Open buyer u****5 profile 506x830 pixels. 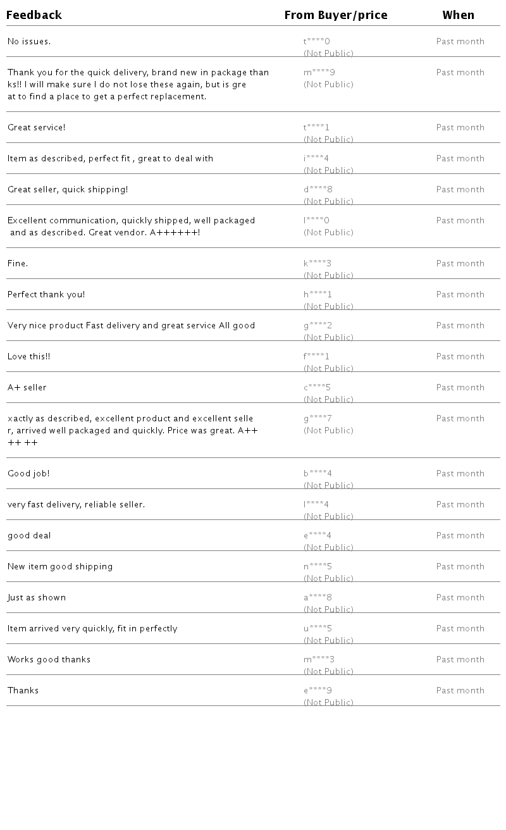pyautogui.click(x=318, y=629)
